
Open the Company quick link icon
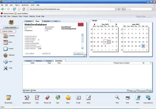tap(6, 36)
